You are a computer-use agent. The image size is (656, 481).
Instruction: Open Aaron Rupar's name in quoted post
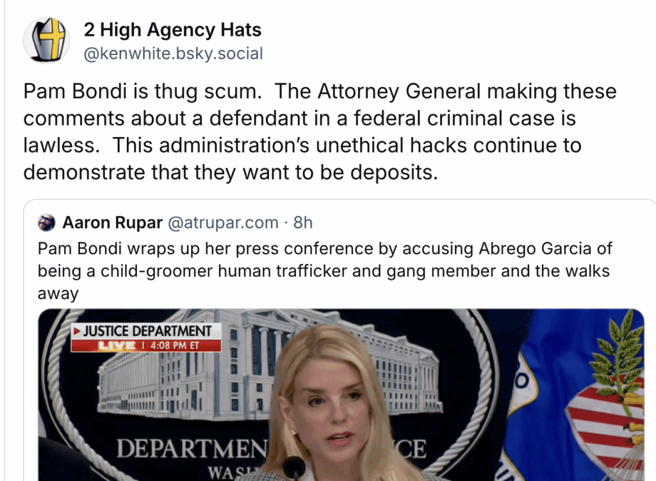(113, 222)
